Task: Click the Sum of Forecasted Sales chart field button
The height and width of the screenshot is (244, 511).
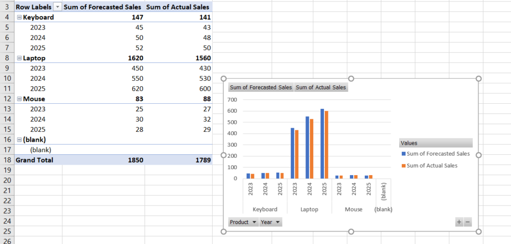Action: pyautogui.click(x=261, y=87)
